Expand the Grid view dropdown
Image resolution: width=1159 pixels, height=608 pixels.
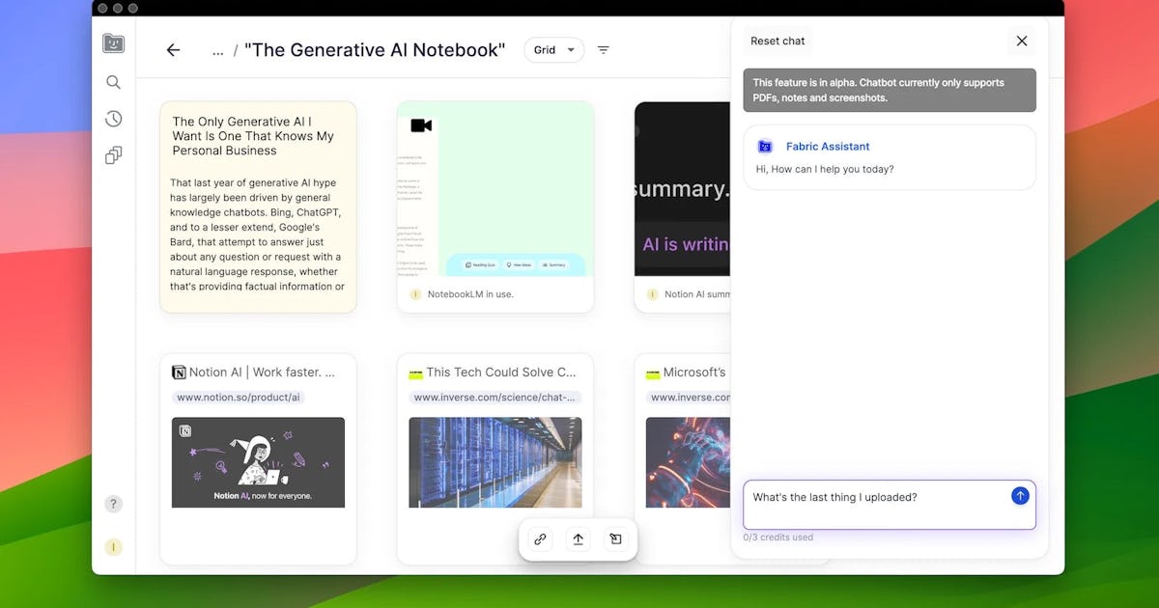[553, 50]
